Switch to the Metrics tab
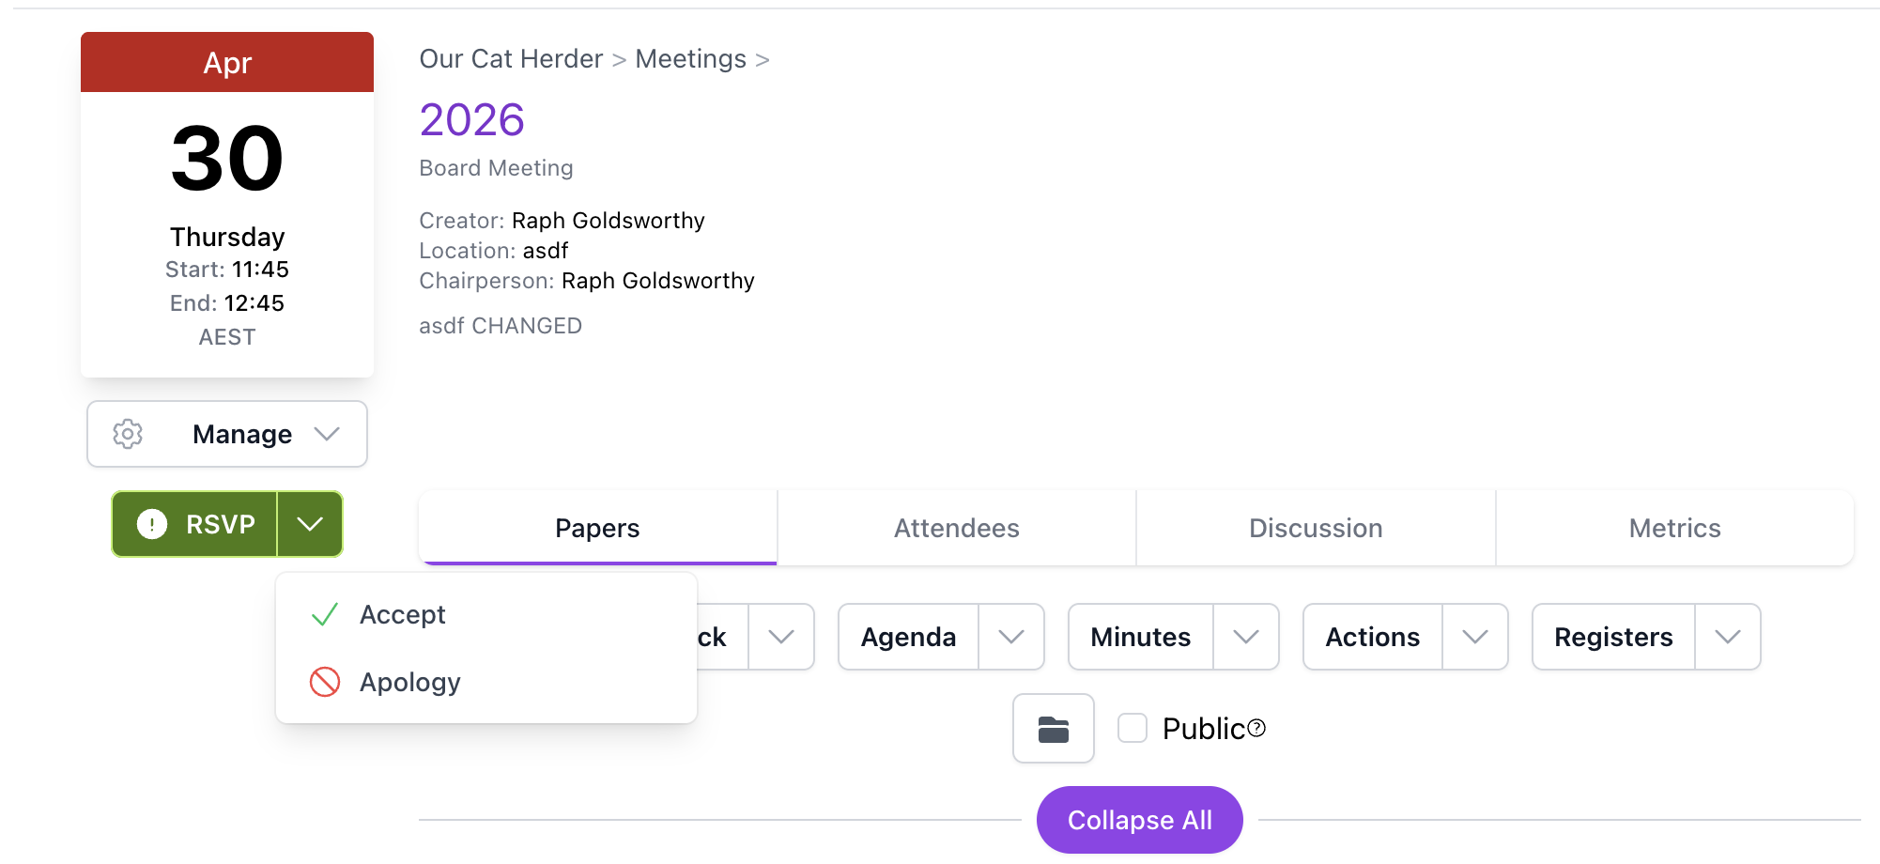The width and height of the screenshot is (1880, 864). click(1674, 528)
